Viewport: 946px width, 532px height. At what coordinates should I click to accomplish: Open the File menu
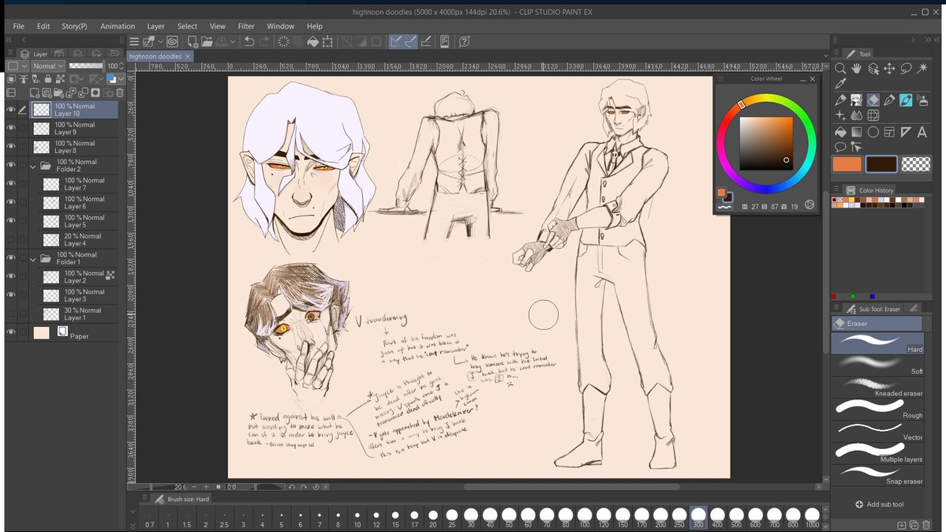19,26
